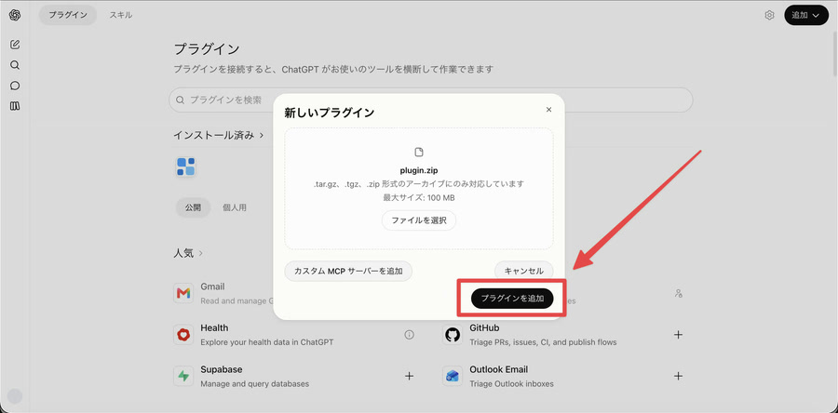Click the ChatGPT logo icon
The height and width of the screenshot is (413, 838).
click(x=15, y=15)
